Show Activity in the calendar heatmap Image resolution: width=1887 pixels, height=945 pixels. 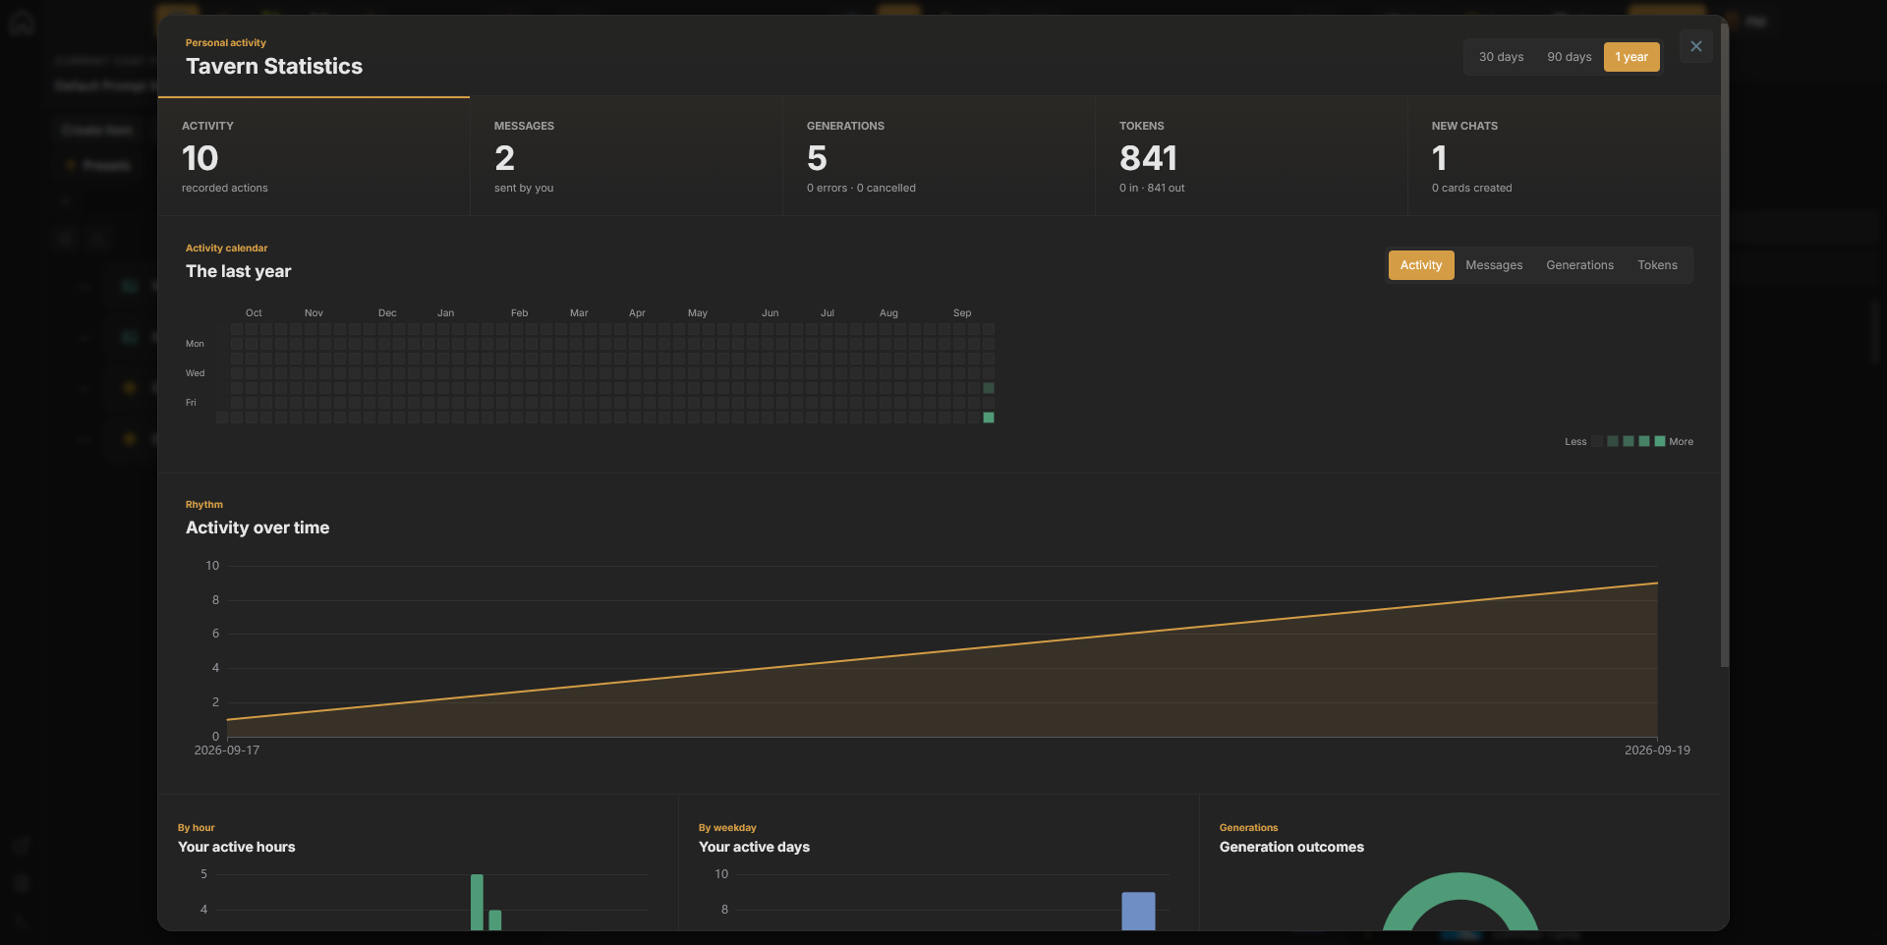click(x=1421, y=265)
